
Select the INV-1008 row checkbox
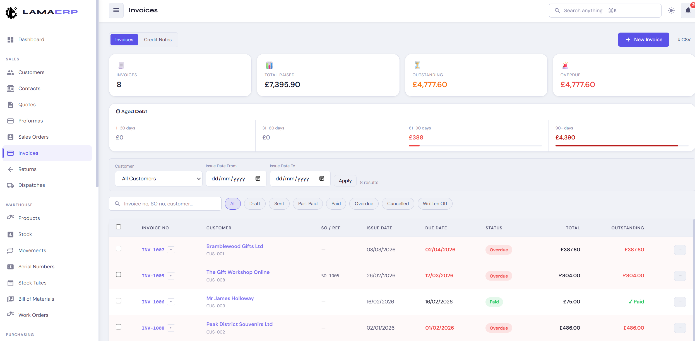pyautogui.click(x=119, y=327)
